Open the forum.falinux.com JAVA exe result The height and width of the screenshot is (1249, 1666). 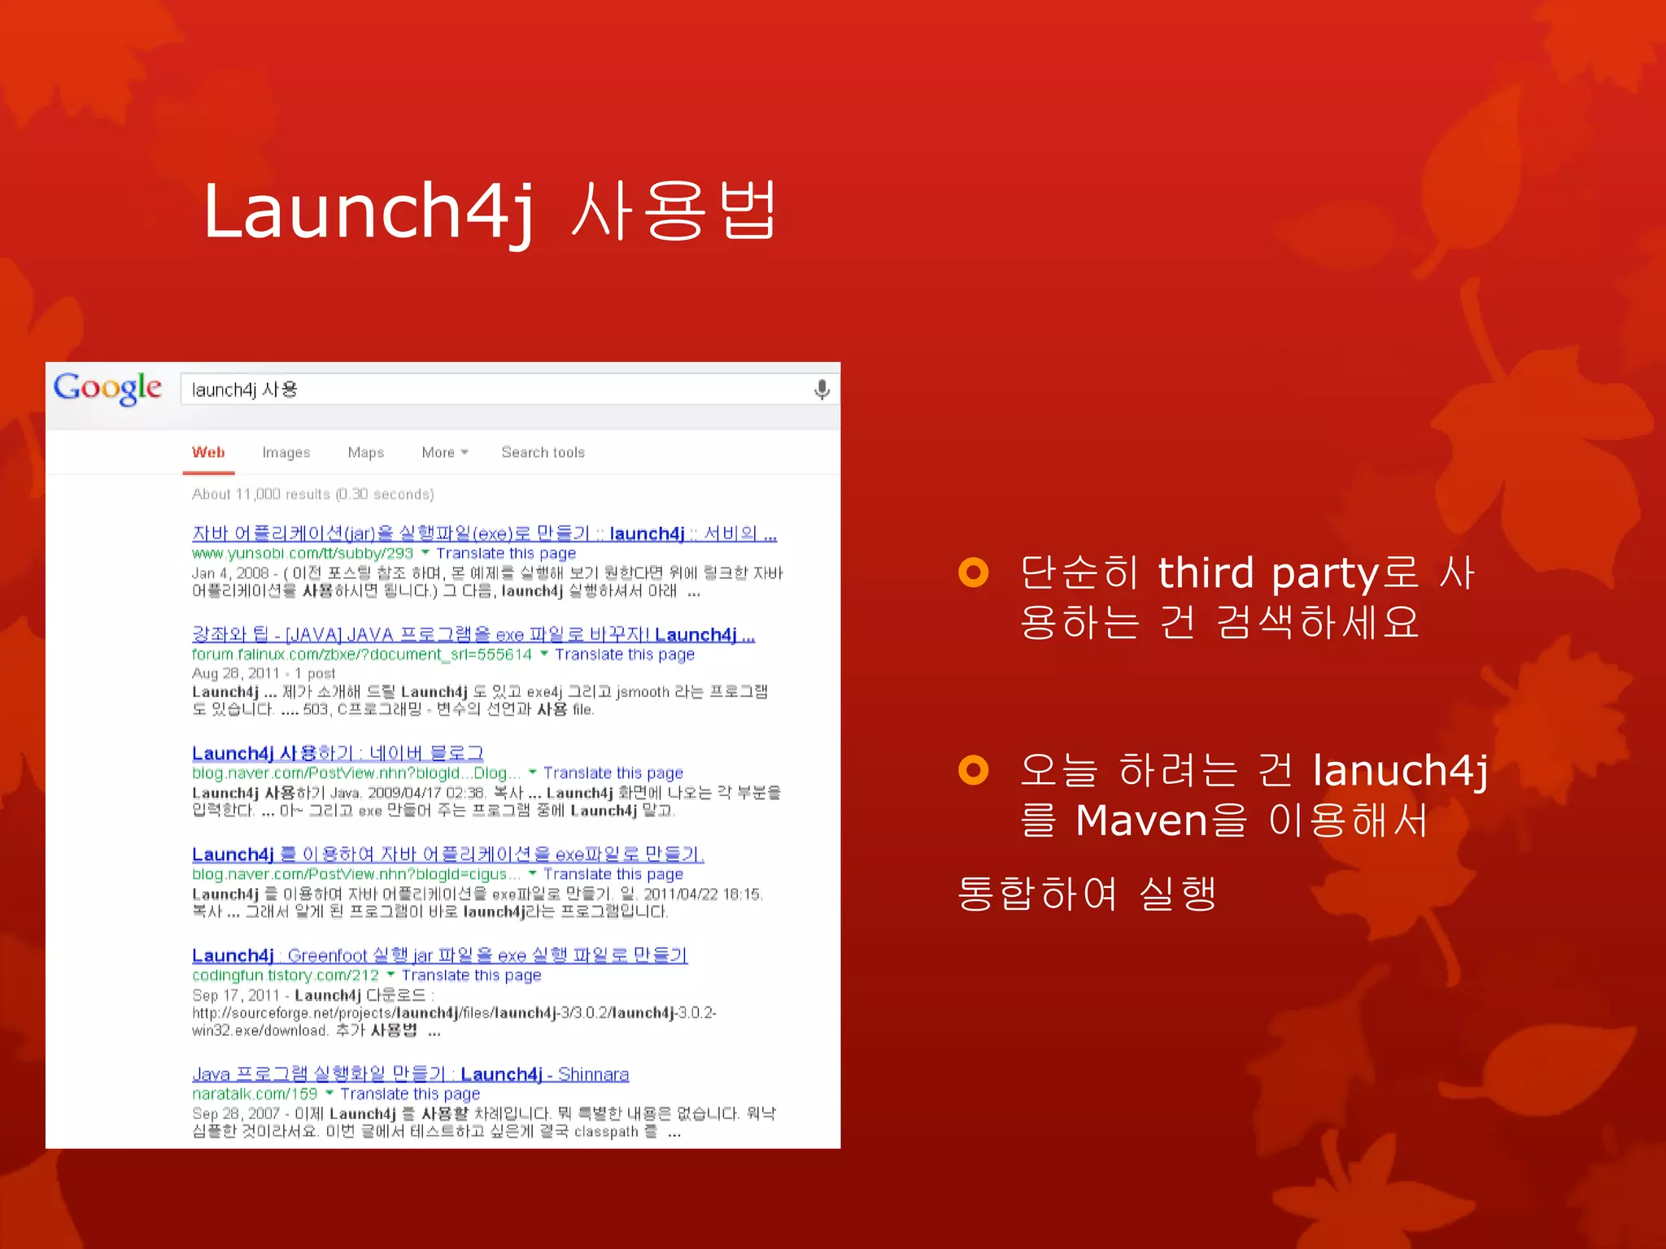click(x=473, y=634)
